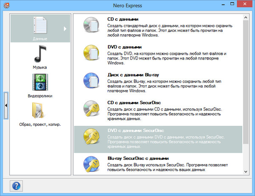Click the Nero Express app icon in title bar
Viewport: 255px width, 196px height.
click(x=7, y=6)
